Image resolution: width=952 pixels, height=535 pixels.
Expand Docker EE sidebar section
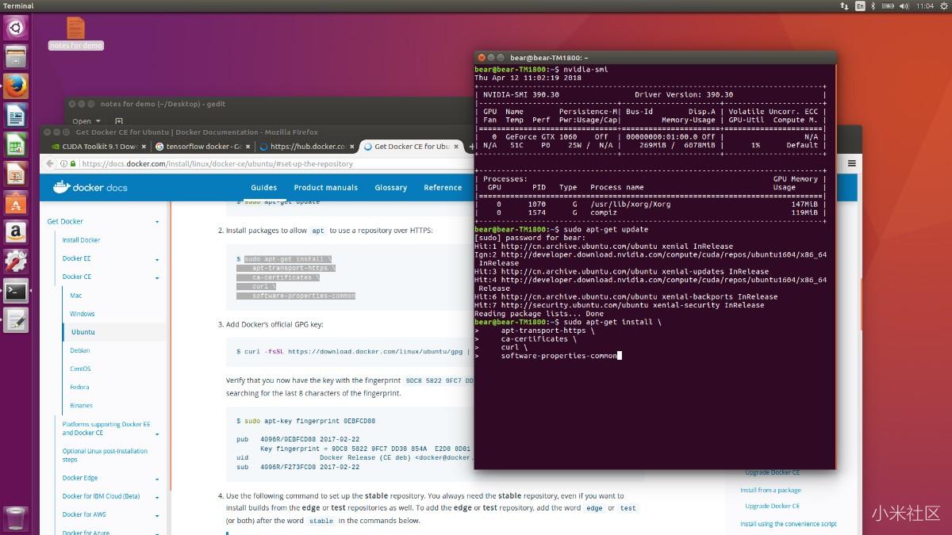click(157, 259)
